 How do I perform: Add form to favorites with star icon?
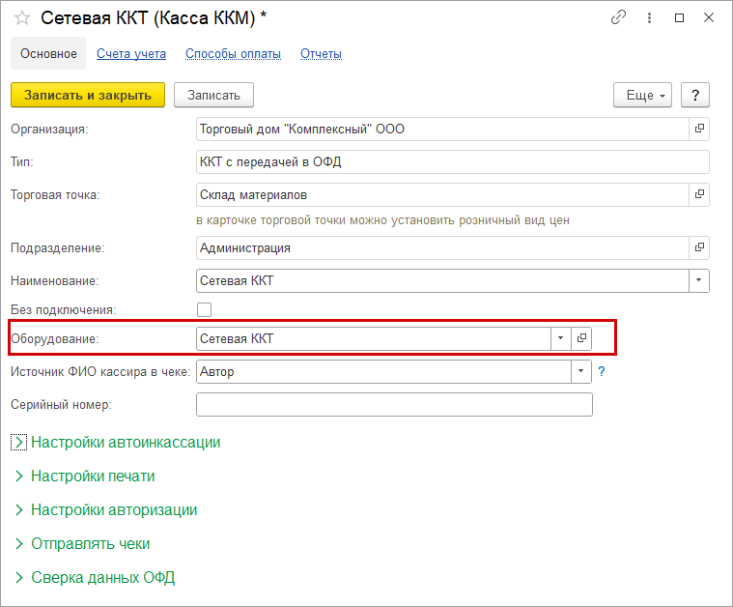(x=21, y=18)
